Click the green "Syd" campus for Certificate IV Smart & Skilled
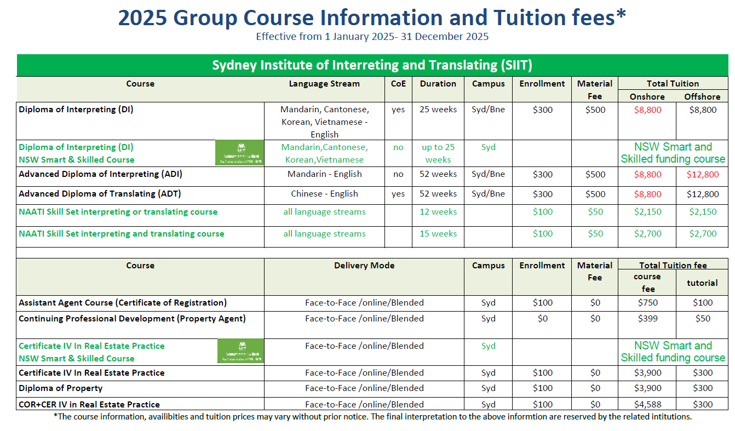Viewport: 735px width, 431px height. pyautogui.click(x=488, y=346)
